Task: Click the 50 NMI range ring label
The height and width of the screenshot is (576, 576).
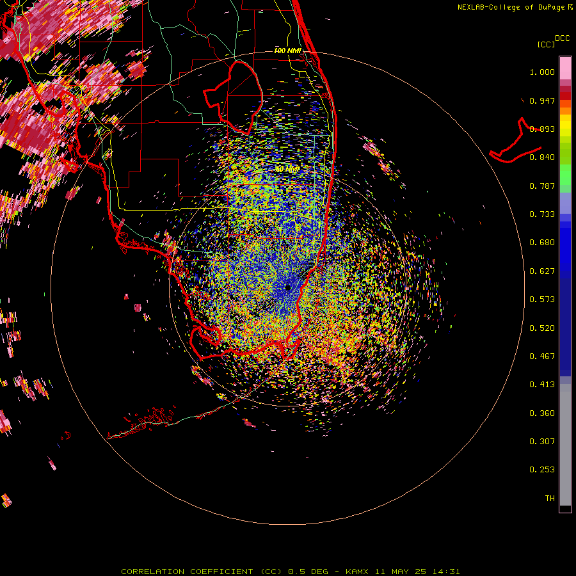Action: 287,170
